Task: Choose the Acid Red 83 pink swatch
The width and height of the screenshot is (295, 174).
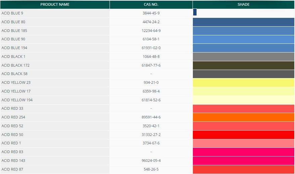Action: pos(244,152)
